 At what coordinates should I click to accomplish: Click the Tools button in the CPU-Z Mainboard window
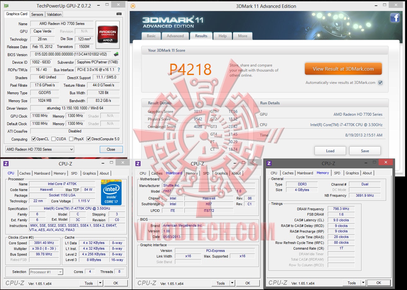point(221,283)
